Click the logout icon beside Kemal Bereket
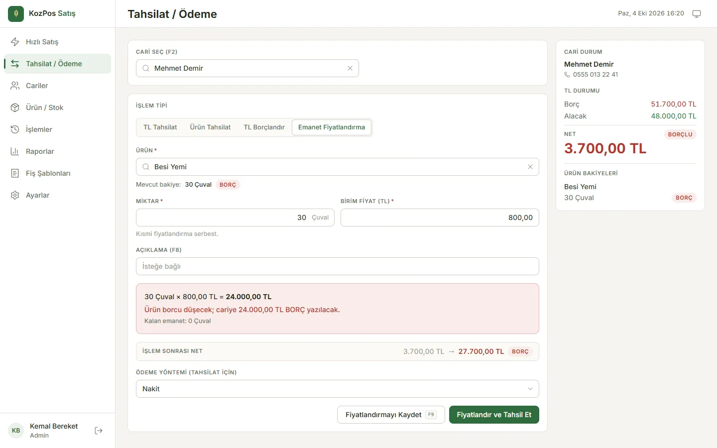The image size is (717, 448). click(x=99, y=431)
